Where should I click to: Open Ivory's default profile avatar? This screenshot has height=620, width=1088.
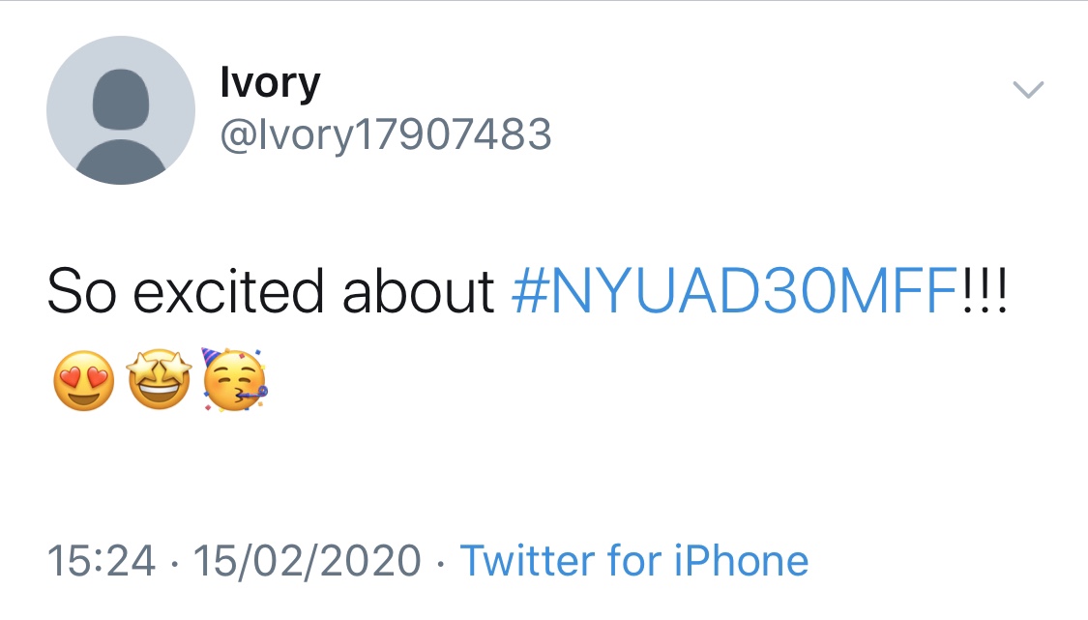(x=121, y=110)
